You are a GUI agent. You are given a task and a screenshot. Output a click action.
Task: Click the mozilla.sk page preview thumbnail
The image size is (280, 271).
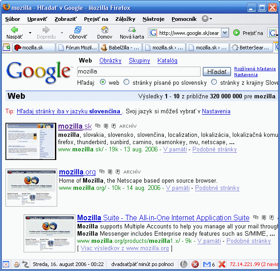(31, 141)
